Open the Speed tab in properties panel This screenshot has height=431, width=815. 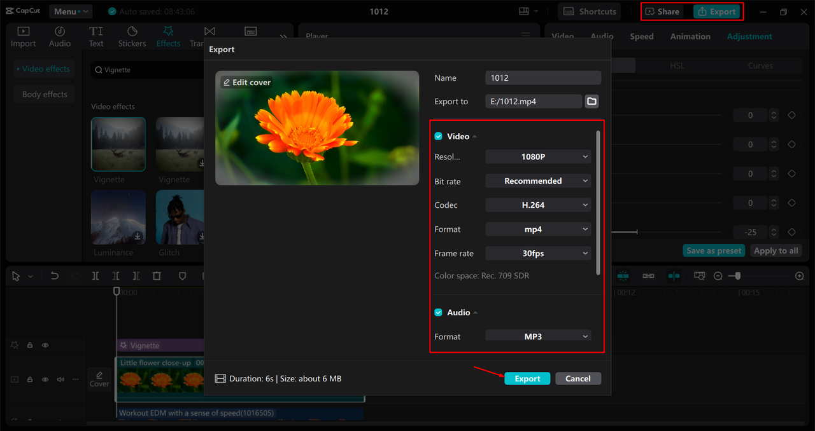pyautogui.click(x=642, y=36)
